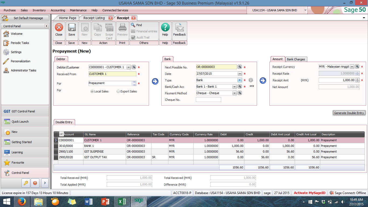Viewport: 368px width, 207px height.
Task: Click search icon beside Debtor/Customer
Action: coord(134,67)
